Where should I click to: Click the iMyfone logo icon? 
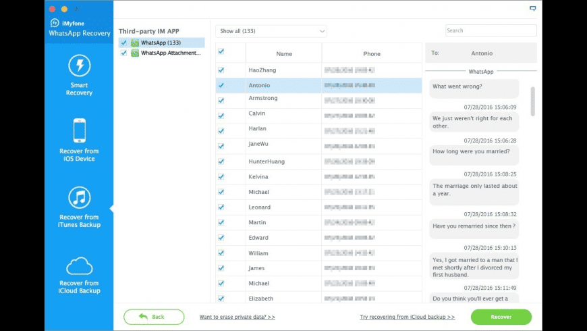point(55,23)
